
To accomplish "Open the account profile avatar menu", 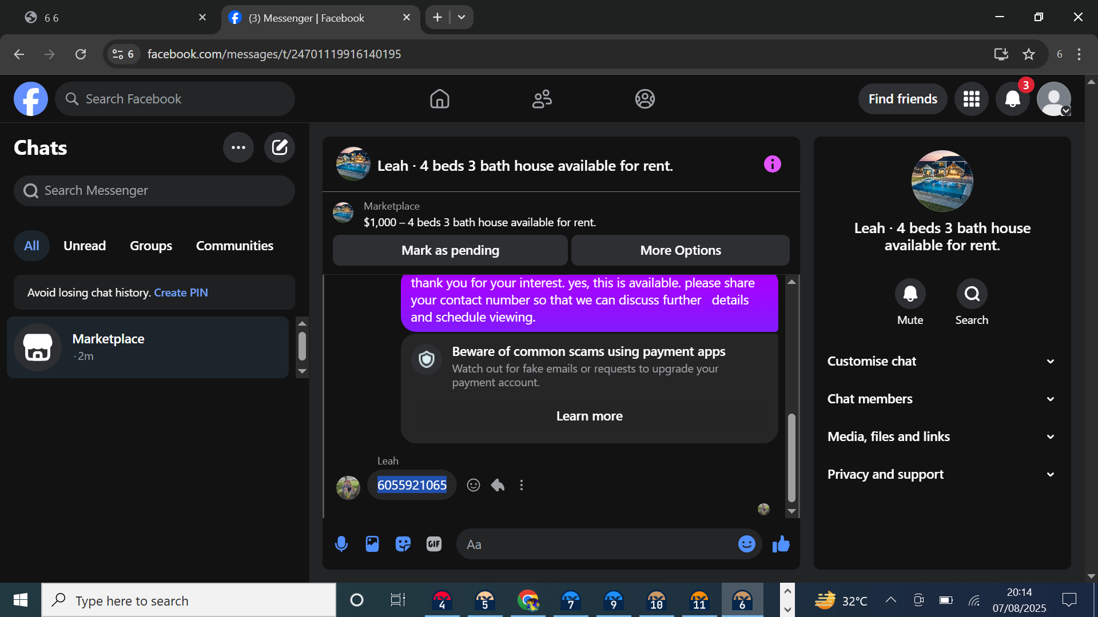I will [x=1054, y=99].
